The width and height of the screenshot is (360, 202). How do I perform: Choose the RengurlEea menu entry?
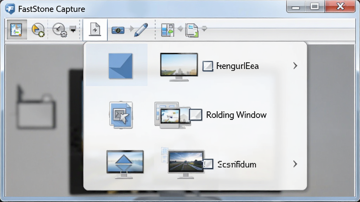point(237,66)
